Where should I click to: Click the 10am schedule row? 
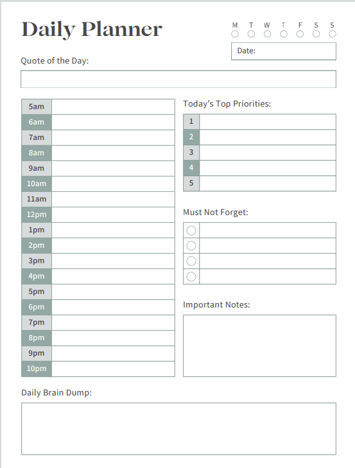point(113,184)
